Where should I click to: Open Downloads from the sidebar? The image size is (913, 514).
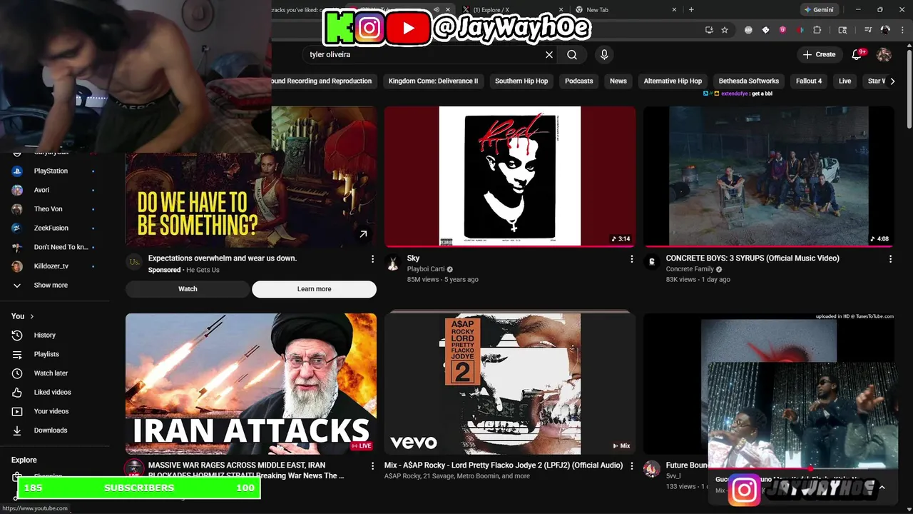[x=54, y=430]
